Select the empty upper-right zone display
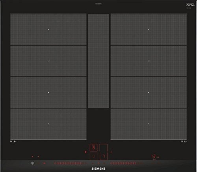Screen dimensions: 197x172 [x=103, y=148]
